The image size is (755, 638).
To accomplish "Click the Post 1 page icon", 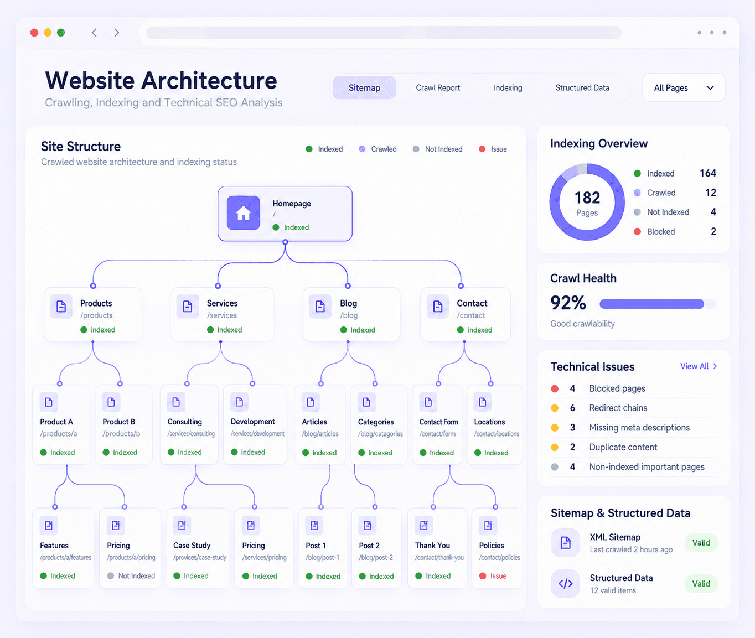I will [314, 525].
